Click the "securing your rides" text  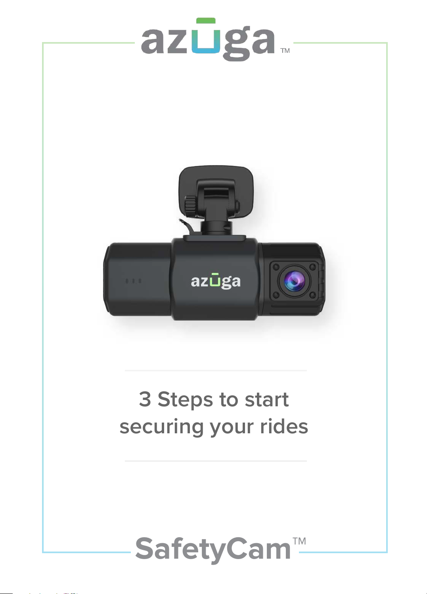click(x=214, y=427)
